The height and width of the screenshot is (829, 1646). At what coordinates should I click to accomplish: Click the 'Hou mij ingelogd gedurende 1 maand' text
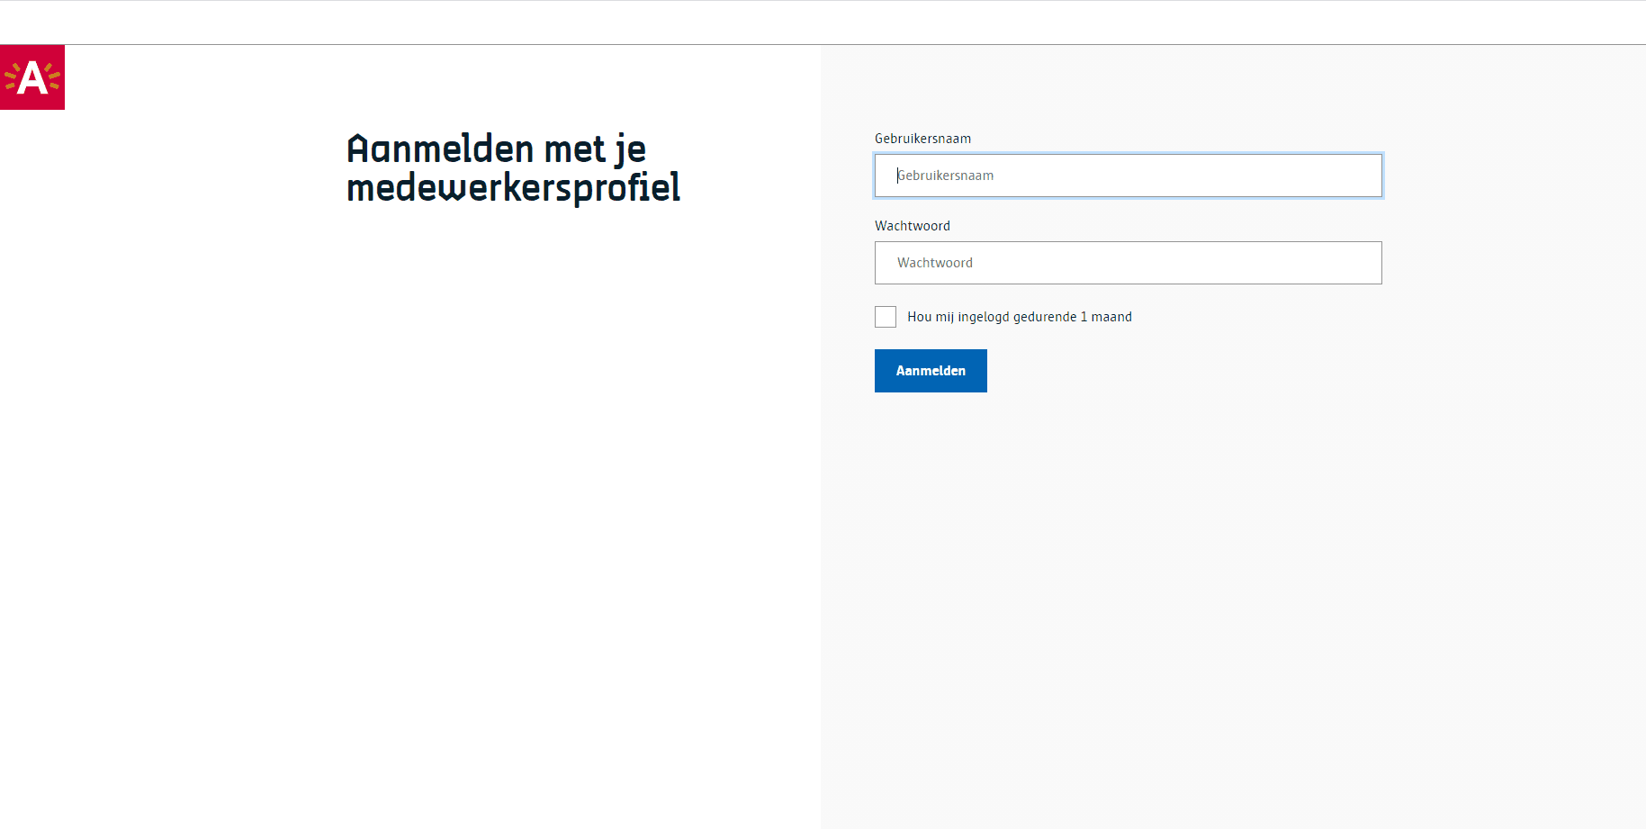click(x=1020, y=317)
